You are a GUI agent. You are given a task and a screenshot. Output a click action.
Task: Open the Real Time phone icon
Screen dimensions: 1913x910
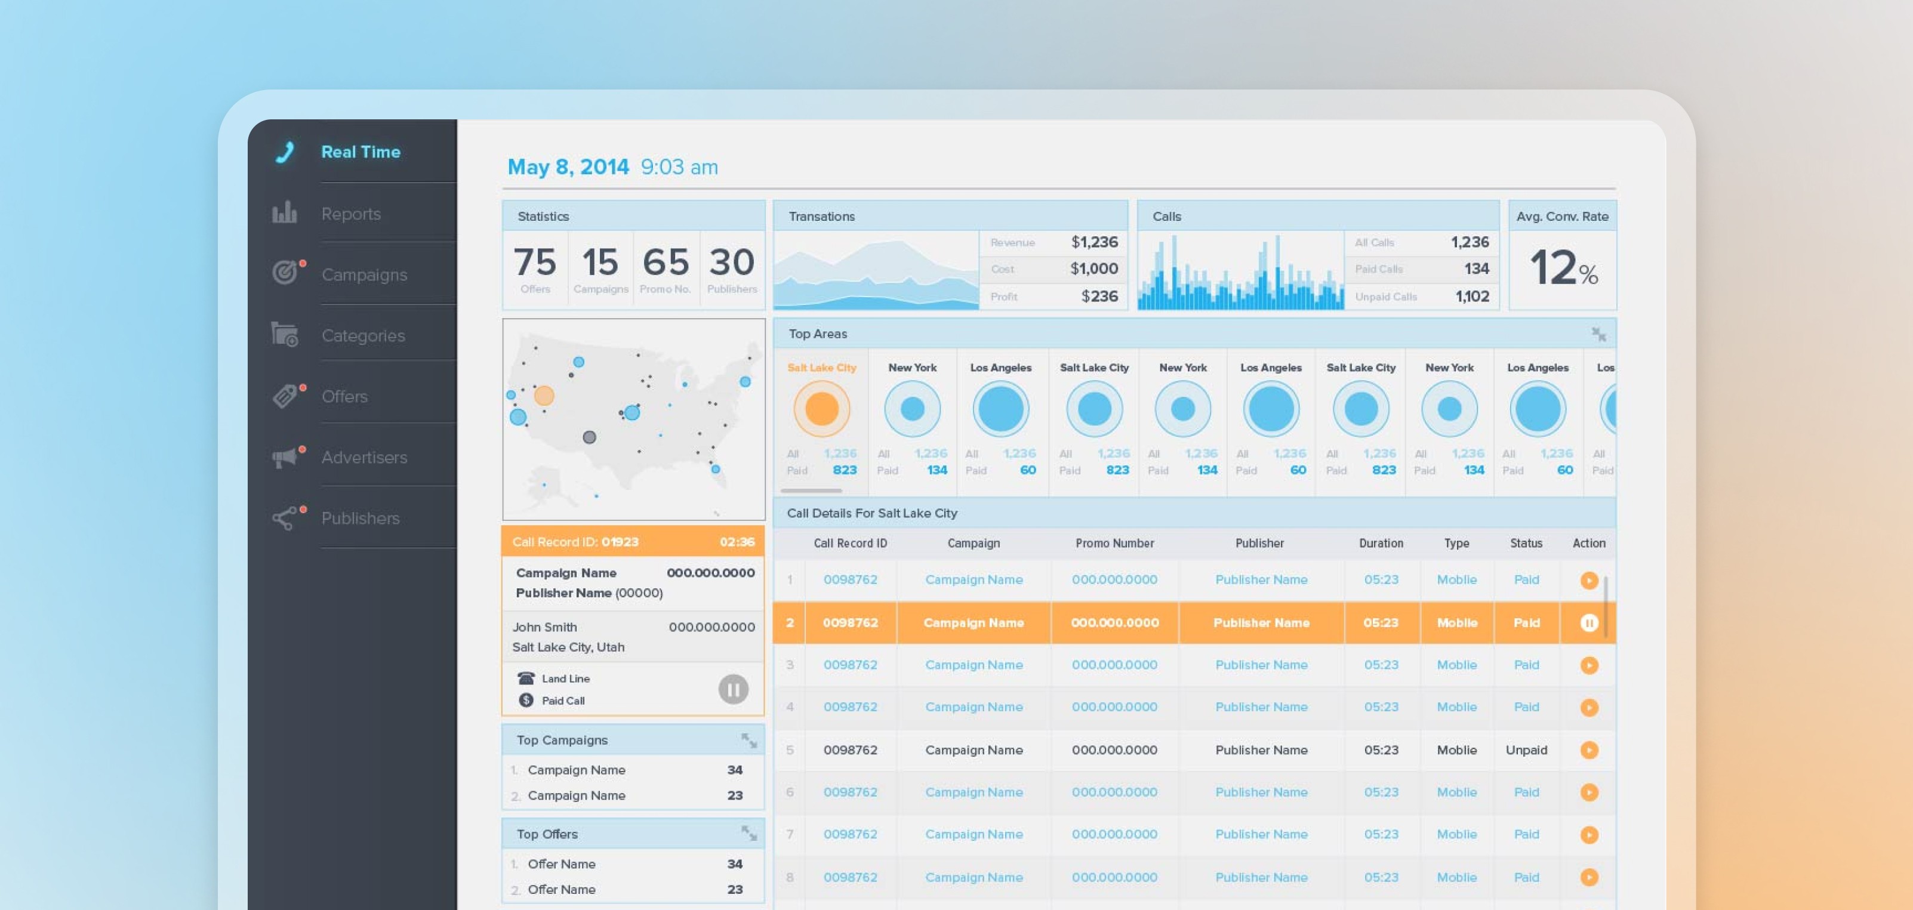point(285,152)
